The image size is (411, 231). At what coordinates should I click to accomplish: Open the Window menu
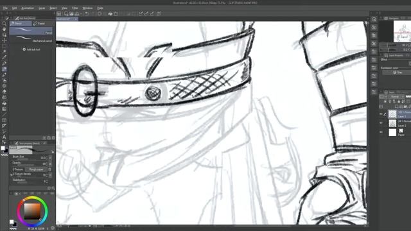tap(87, 8)
